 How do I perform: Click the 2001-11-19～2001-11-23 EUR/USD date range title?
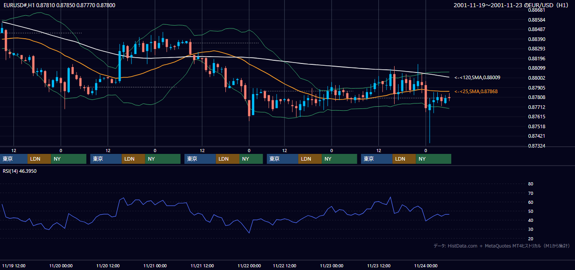point(512,5)
